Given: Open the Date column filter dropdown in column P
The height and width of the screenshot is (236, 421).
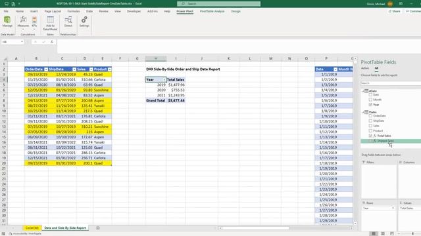Looking at the screenshot, I should [335, 69].
